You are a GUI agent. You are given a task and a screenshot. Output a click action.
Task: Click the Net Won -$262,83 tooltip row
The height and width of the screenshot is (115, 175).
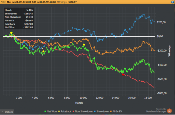19,27
